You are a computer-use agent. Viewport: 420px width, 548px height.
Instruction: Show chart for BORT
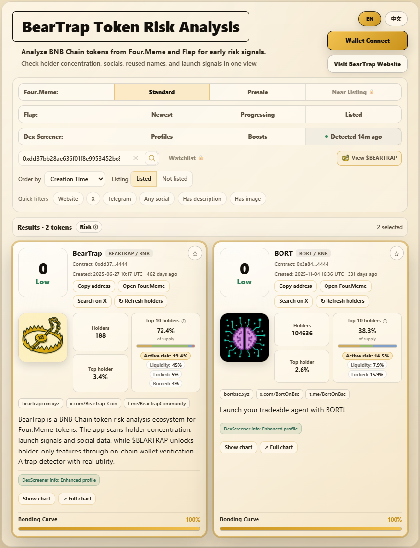tap(238, 447)
